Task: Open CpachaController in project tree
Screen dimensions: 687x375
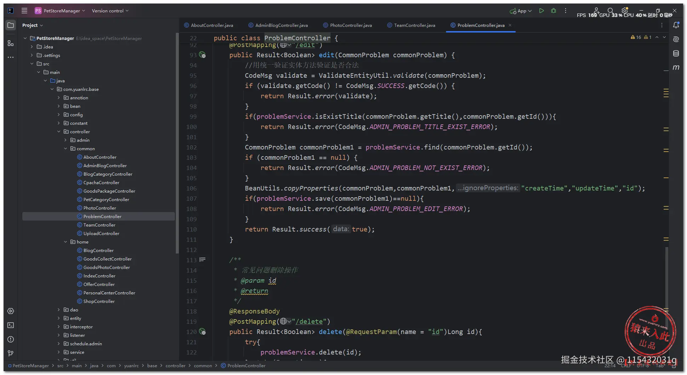Action: (x=101, y=182)
